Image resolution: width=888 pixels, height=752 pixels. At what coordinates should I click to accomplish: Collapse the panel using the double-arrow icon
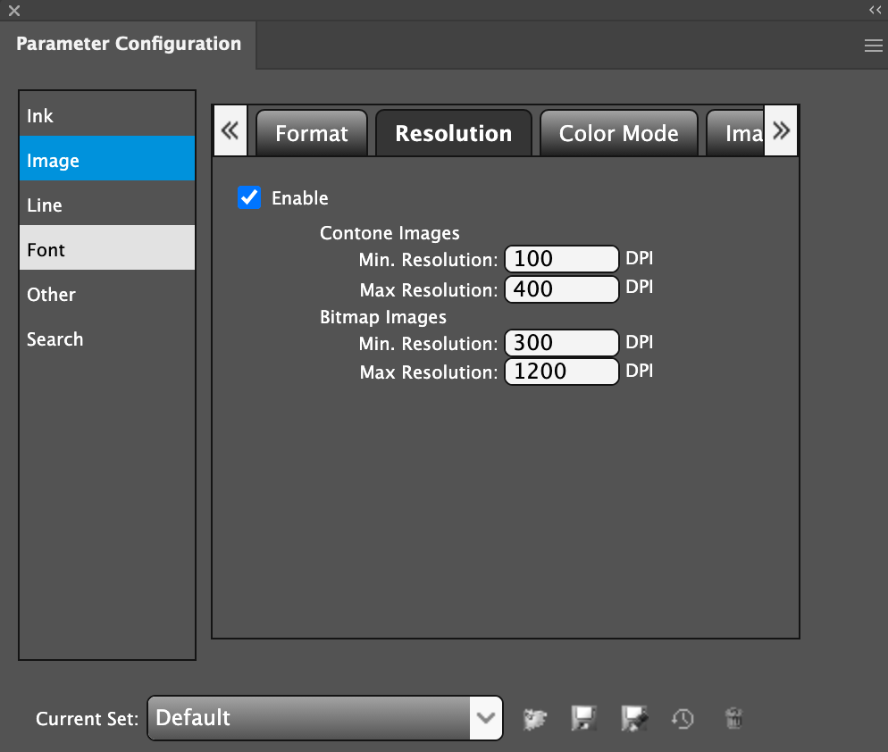[x=875, y=10]
